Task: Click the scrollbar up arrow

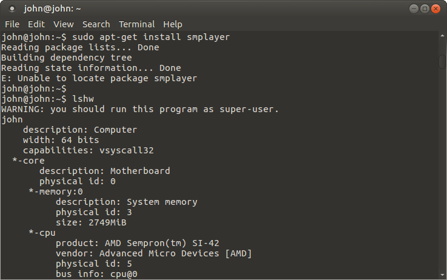Action: coord(442,36)
